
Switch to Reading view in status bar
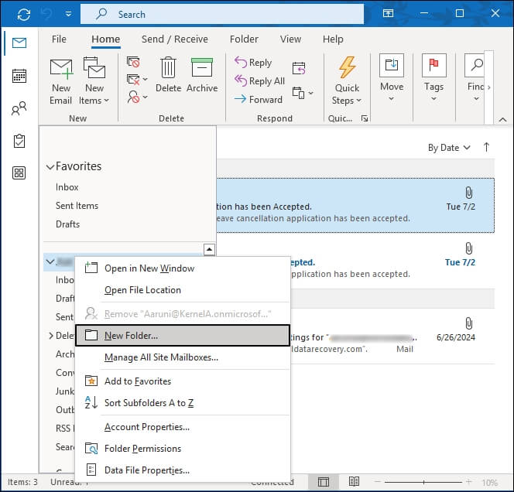pos(354,482)
